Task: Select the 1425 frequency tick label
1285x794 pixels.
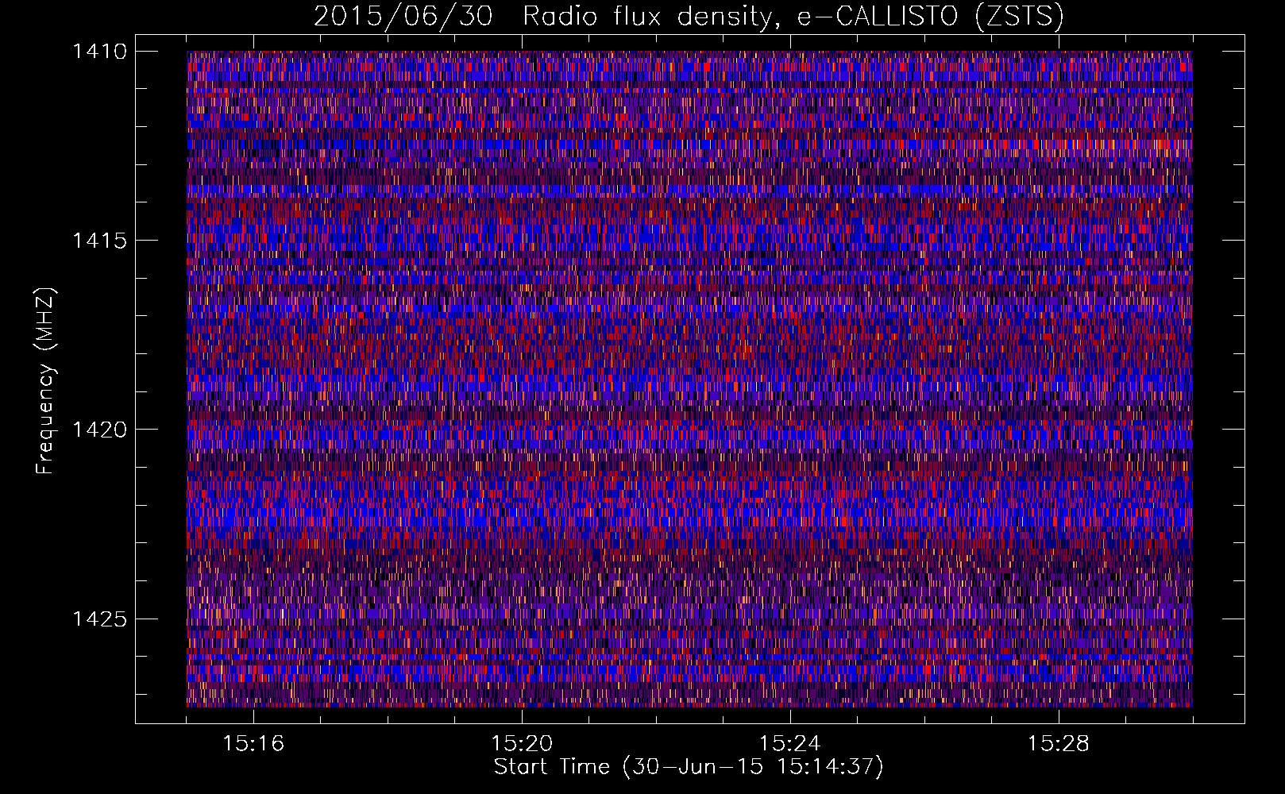Action: click(x=99, y=619)
